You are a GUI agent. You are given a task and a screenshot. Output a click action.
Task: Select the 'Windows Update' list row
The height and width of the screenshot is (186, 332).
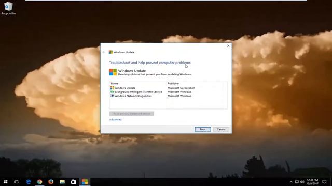168,88
